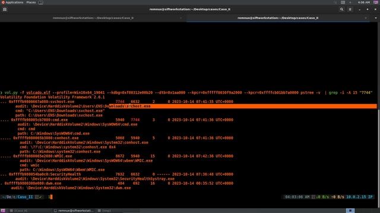Image resolution: width=380 pixels, height=213 pixels.
Task: Click the shell prompt ~/De/c/Caso_II
Action: (x=17, y=197)
